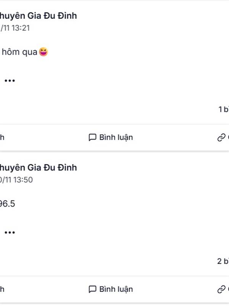Open the three-dot menu on the "hôm qua" post
Screen dimensions: 229x306
point(10,81)
